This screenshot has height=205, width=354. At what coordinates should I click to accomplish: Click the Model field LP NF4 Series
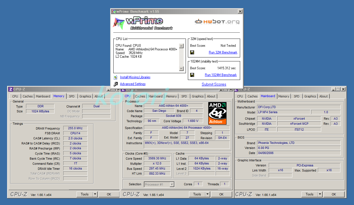coord(284,112)
